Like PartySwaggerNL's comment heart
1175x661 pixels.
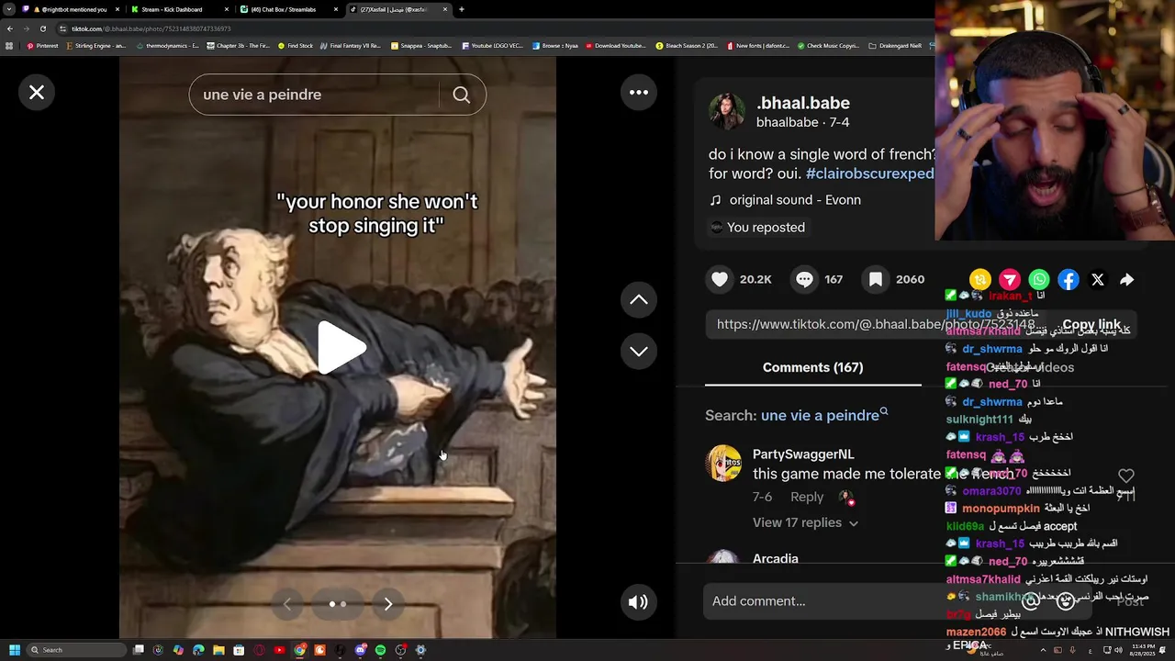pos(1126,476)
